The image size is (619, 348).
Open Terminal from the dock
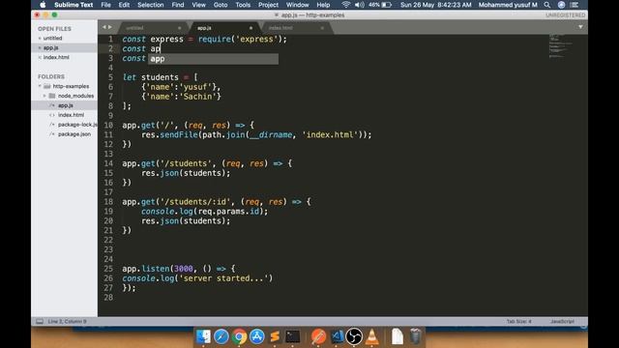[293, 336]
